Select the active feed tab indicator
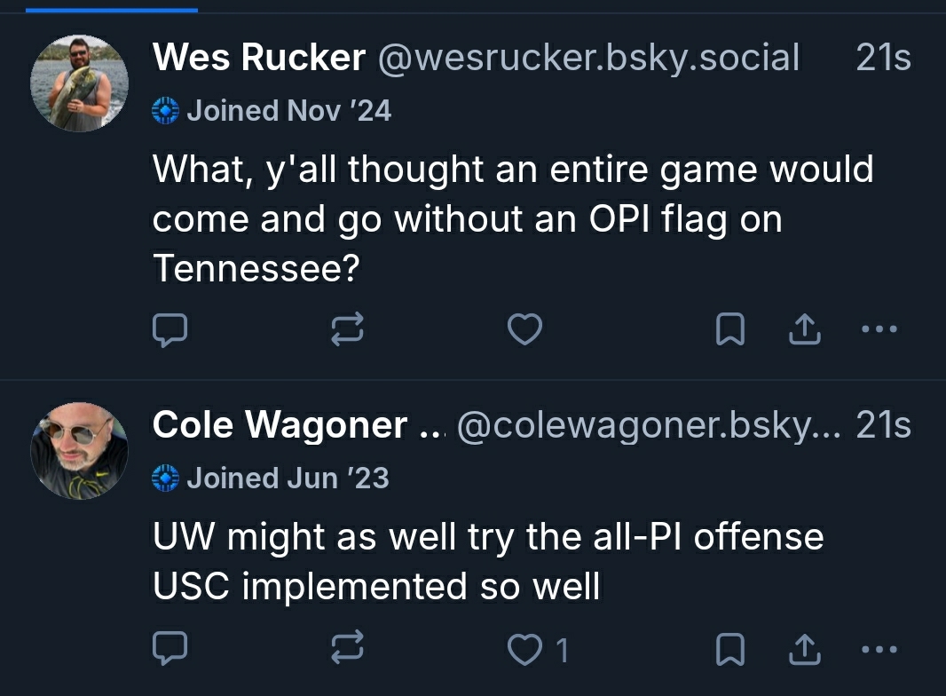This screenshot has height=696, width=946. (x=112, y=10)
